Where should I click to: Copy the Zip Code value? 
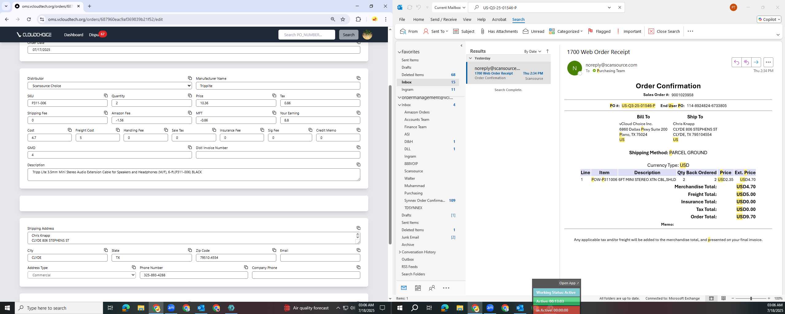[x=274, y=250]
